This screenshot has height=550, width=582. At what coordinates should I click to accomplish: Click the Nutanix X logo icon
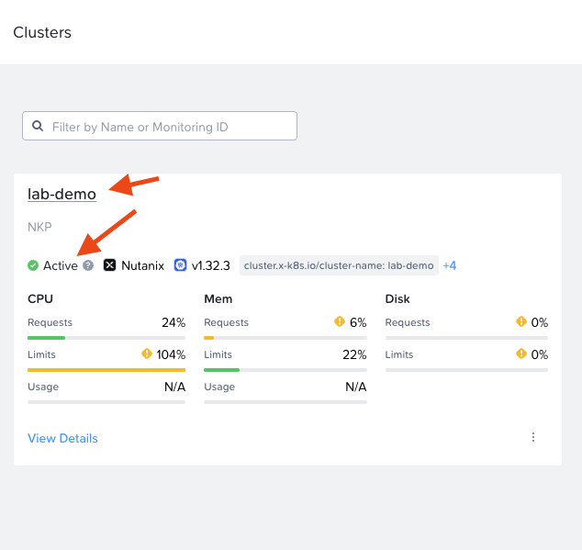pos(109,265)
